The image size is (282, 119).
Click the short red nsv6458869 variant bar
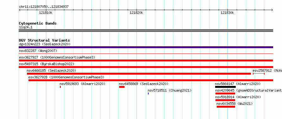122,87
